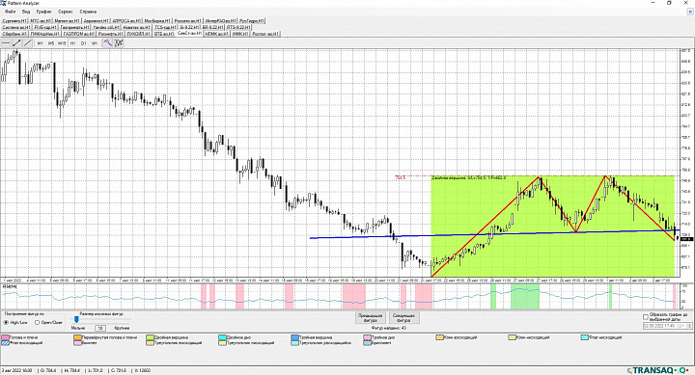Open the Сервис menu
695x375 pixels.
point(66,12)
